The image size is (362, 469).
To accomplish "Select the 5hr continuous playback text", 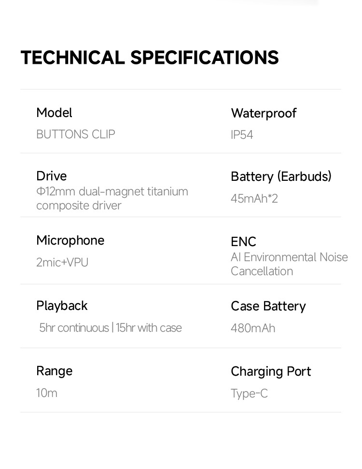I will pyautogui.click(x=74, y=328).
